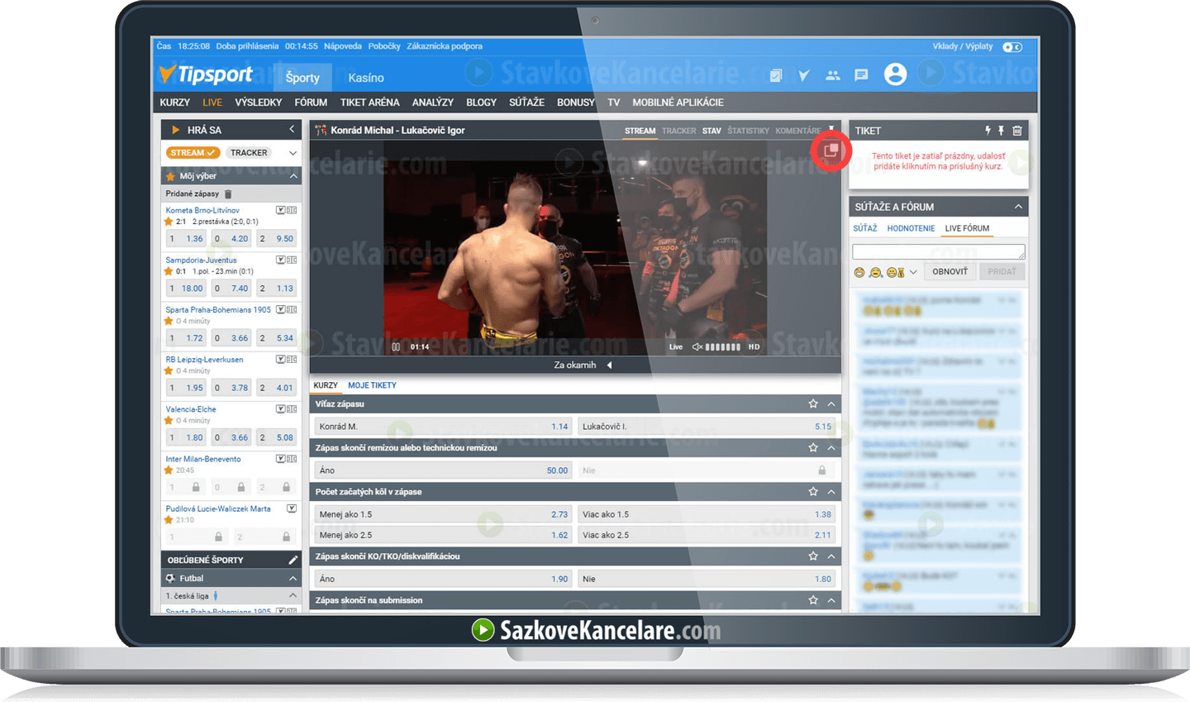Click the Mój výber star icon

click(x=170, y=176)
